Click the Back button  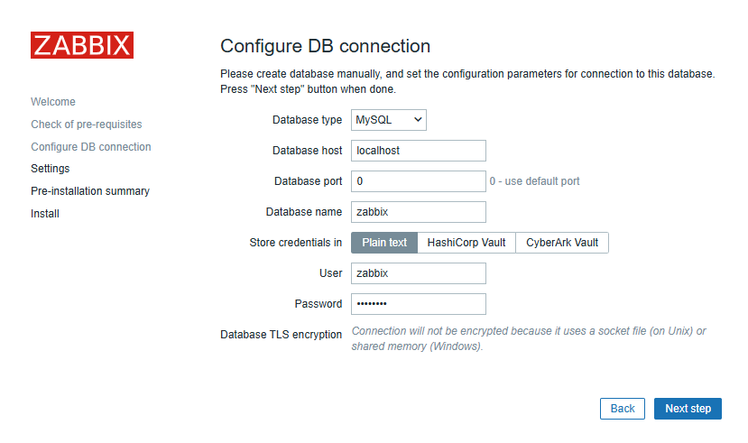622,409
